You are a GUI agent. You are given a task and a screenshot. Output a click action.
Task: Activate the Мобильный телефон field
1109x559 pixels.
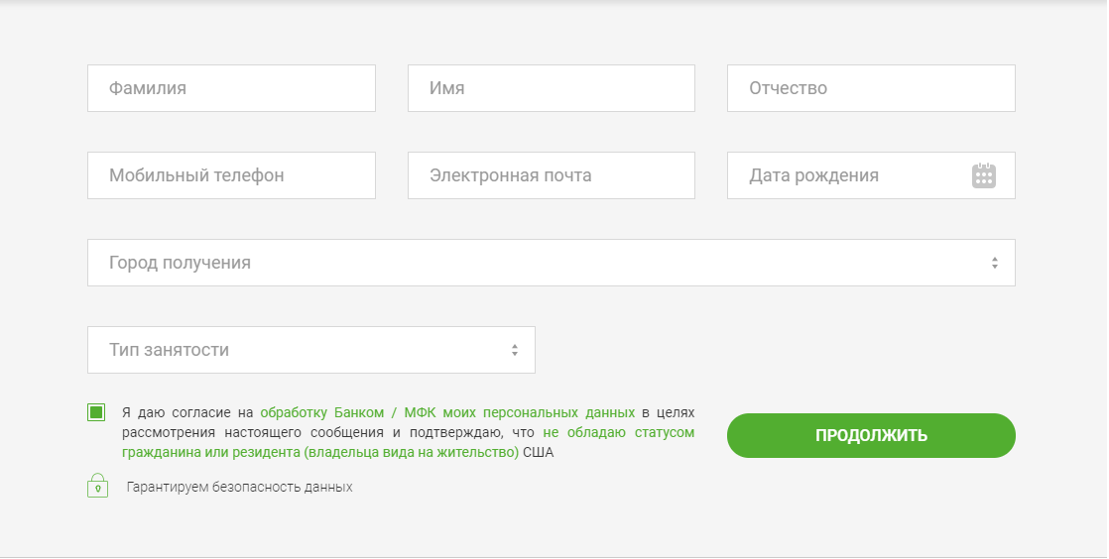tap(231, 175)
